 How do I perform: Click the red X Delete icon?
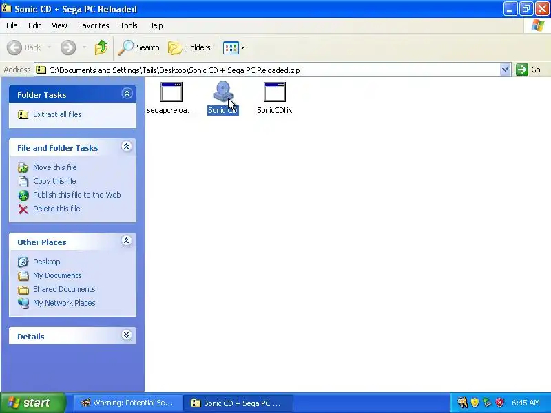click(23, 209)
